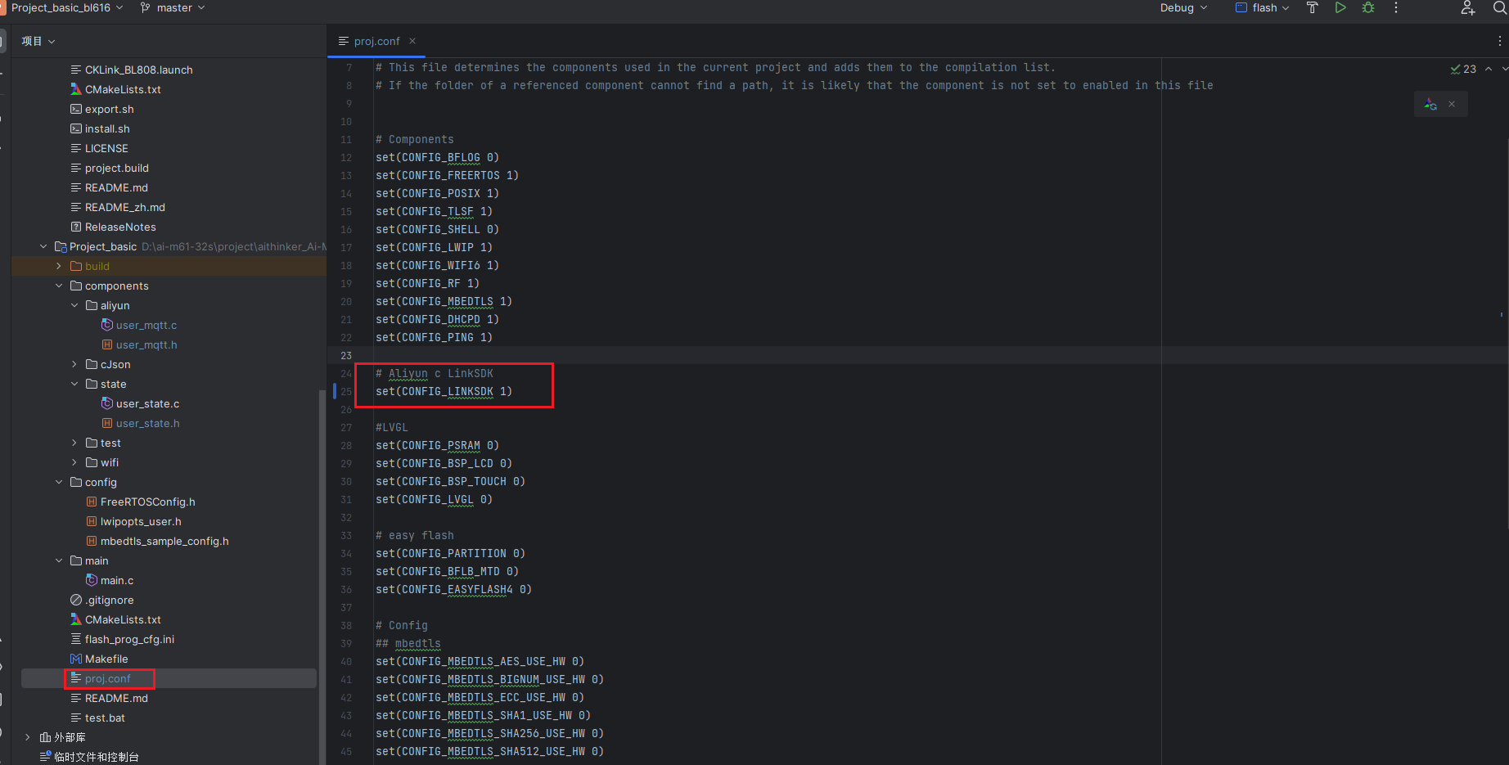This screenshot has height=765, width=1509.
Task: Collapse the aliyun folder
Action: (x=74, y=305)
